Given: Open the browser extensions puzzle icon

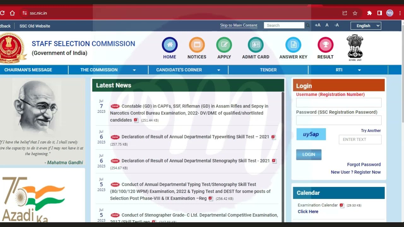Looking at the screenshot, I should (369, 13).
